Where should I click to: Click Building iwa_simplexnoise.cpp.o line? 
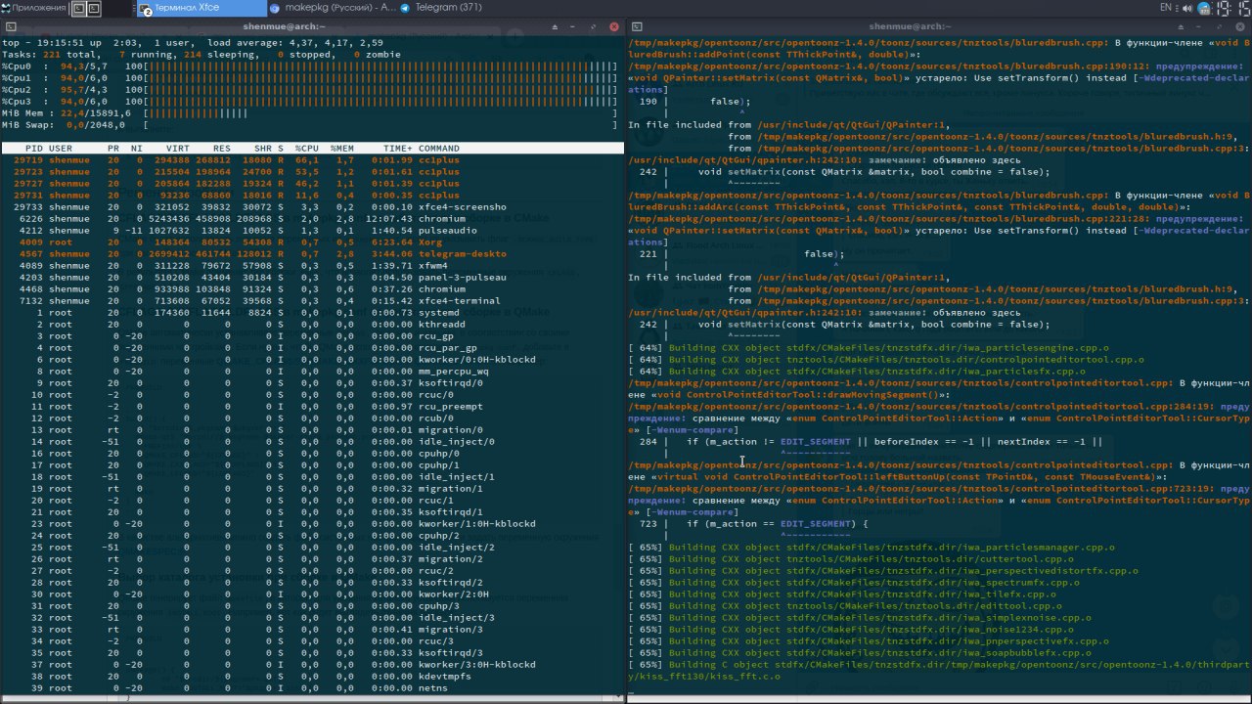point(860,618)
